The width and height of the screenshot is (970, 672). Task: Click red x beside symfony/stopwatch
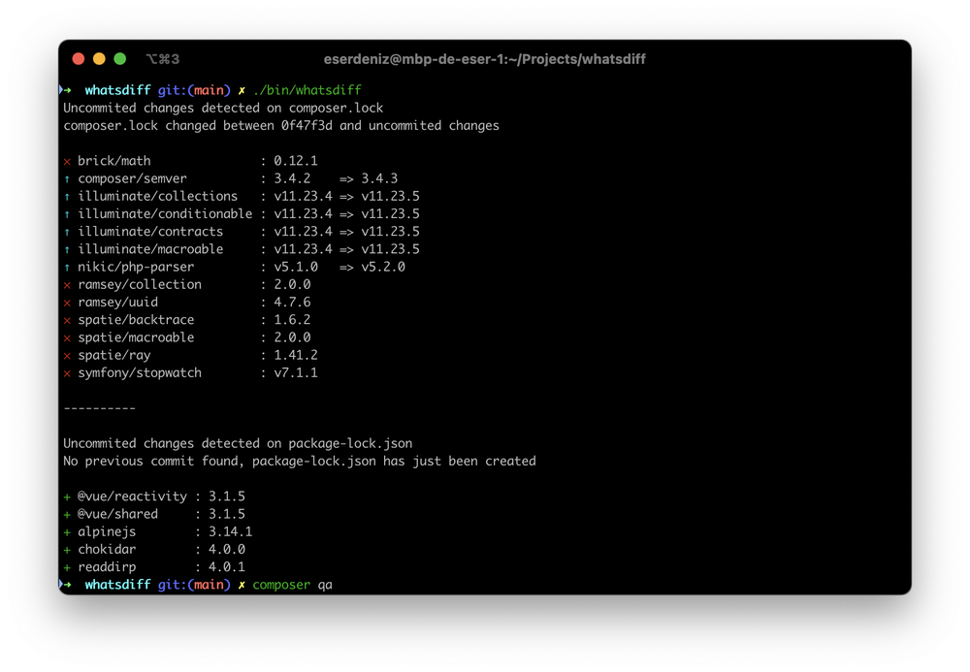tap(68, 374)
